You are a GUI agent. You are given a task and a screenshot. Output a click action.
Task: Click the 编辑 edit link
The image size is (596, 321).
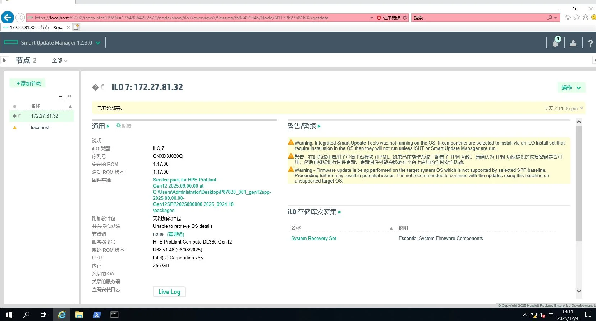126,126
